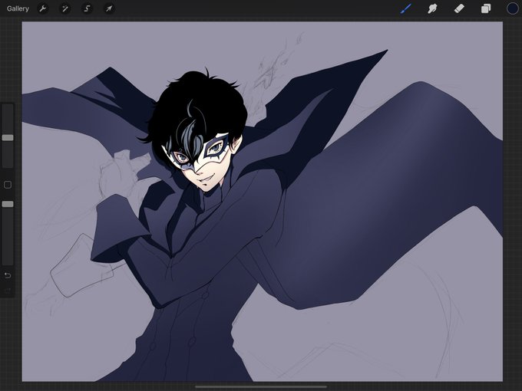Tap the character's mask on the canvas

pyautogui.click(x=200, y=153)
